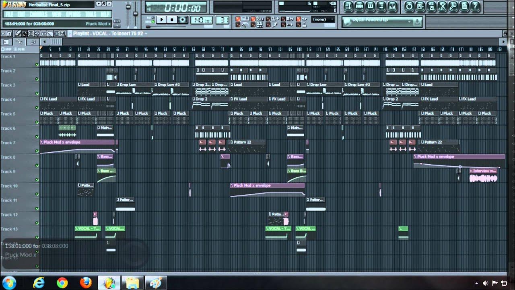Click the one-click audio recording microphone button
Viewport: 515px width, 290px height.
(453, 6)
